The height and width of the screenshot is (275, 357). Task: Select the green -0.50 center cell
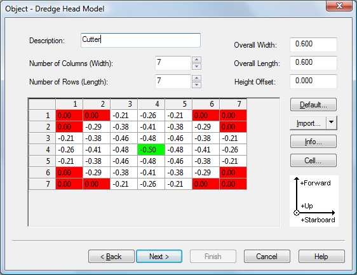(x=151, y=150)
